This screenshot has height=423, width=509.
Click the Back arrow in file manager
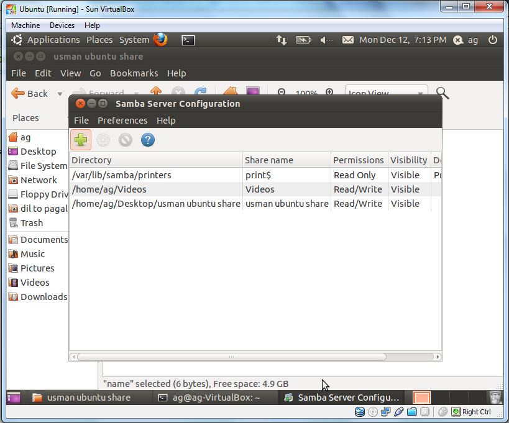coord(30,93)
